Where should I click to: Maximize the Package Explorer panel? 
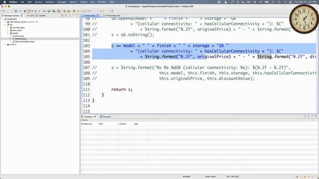[77, 15]
